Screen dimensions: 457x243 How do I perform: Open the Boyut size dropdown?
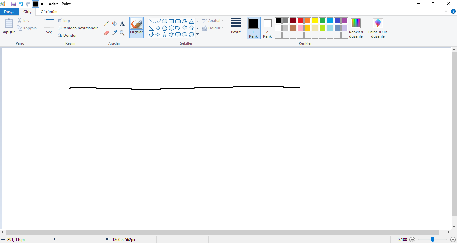[x=236, y=36]
